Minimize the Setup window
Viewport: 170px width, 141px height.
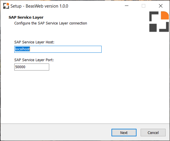tap(127, 6)
